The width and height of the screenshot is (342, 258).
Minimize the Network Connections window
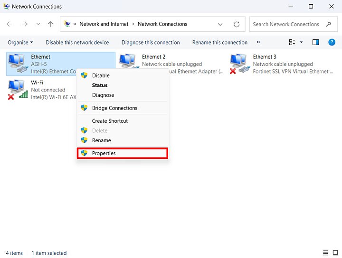[x=291, y=6]
